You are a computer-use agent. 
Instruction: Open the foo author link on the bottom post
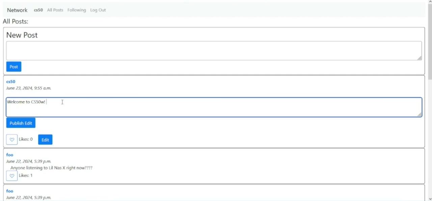click(10, 191)
